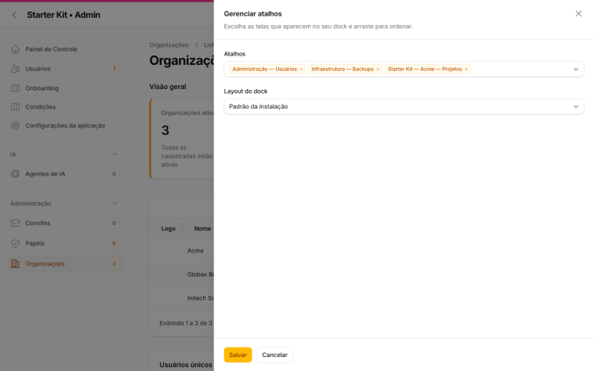Click the Papéis shield icon
The image size is (594, 371).
click(15, 244)
